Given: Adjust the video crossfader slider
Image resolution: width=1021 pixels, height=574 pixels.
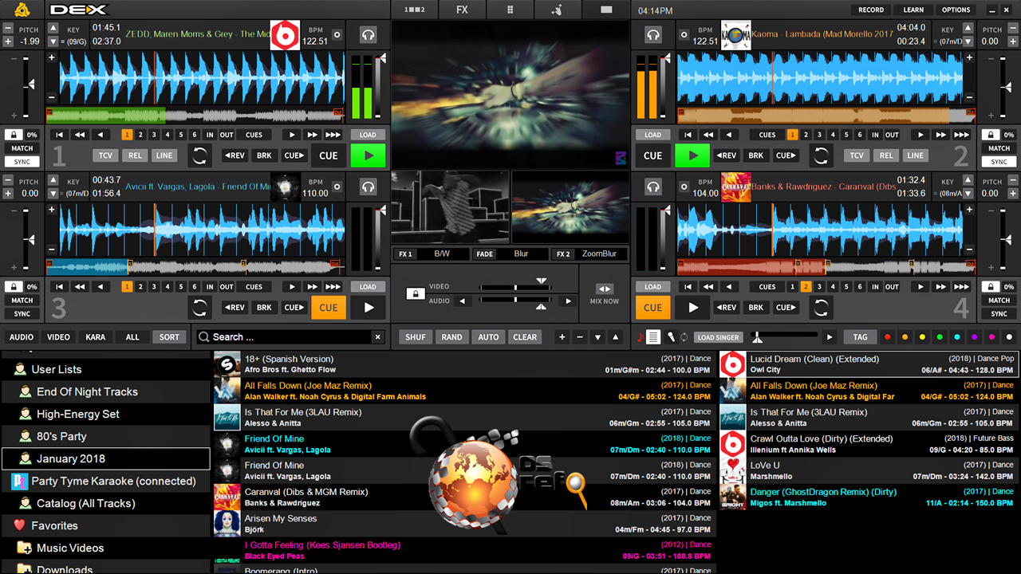Looking at the screenshot, I should pyautogui.click(x=516, y=287).
